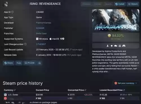The width and height of the screenshot is (141, 104).
Task: Click the game description paragraph
Action: [116, 61]
